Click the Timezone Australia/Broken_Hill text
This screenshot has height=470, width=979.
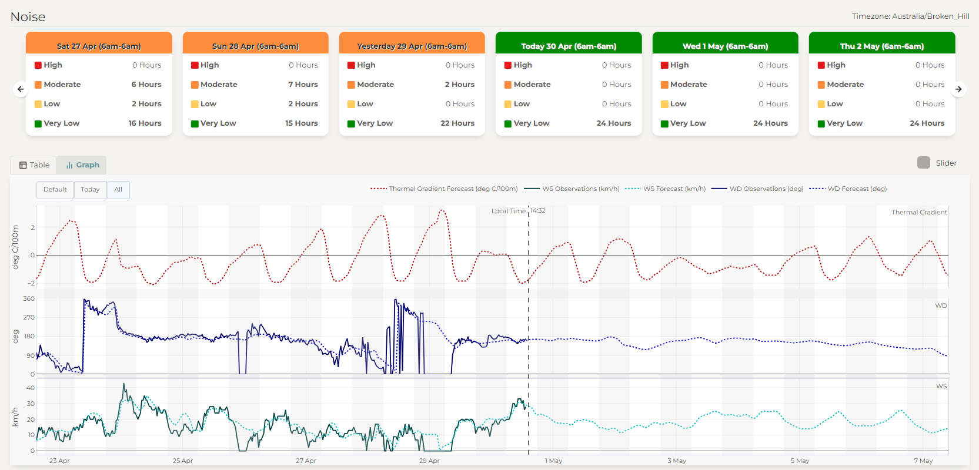[x=910, y=16]
